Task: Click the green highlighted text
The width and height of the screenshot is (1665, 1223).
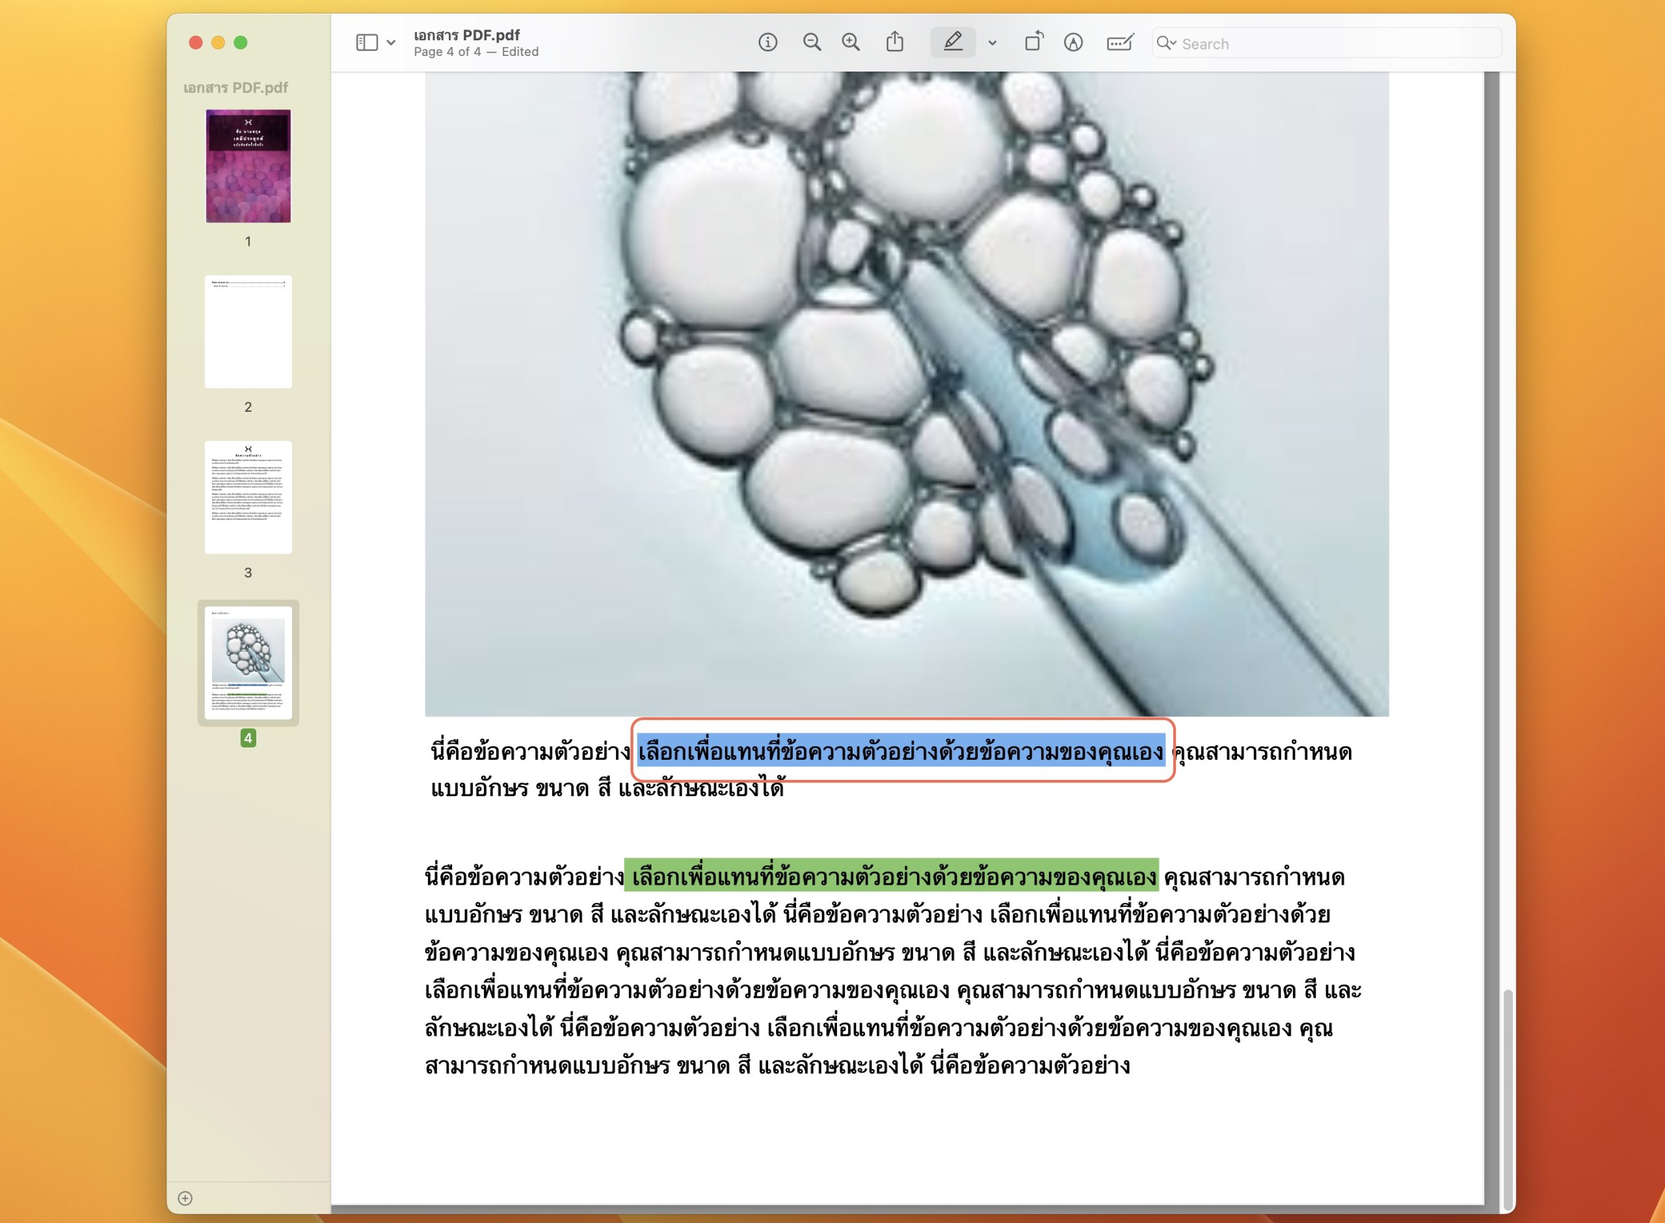Action: 891,876
